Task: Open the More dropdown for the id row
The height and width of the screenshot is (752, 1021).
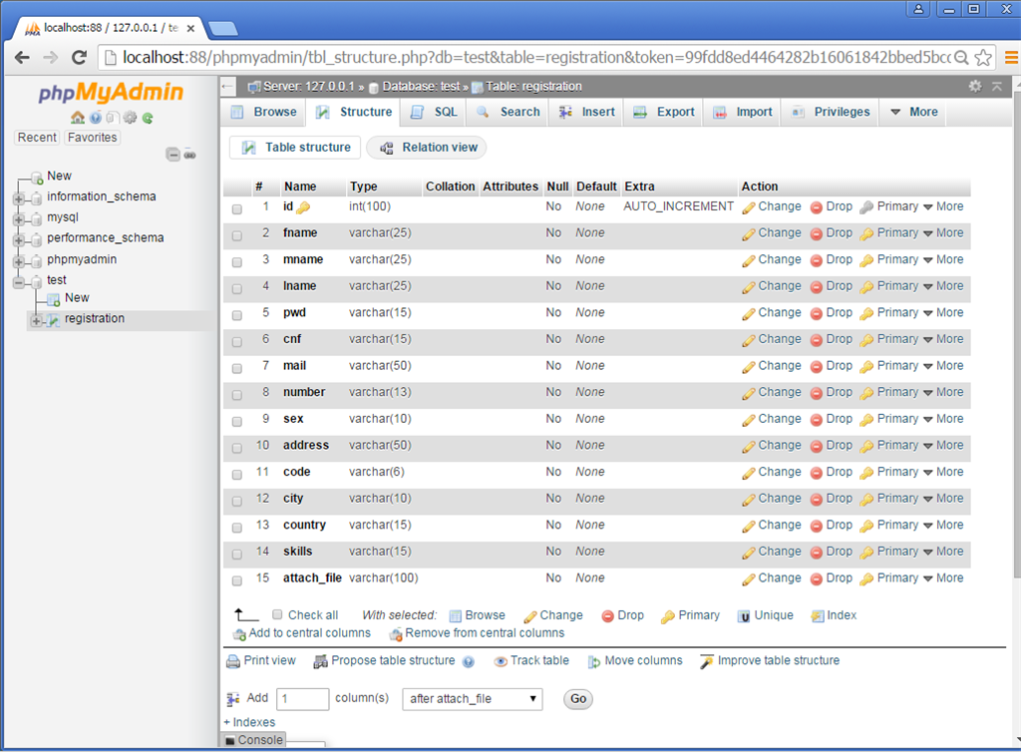Action: [x=943, y=206]
